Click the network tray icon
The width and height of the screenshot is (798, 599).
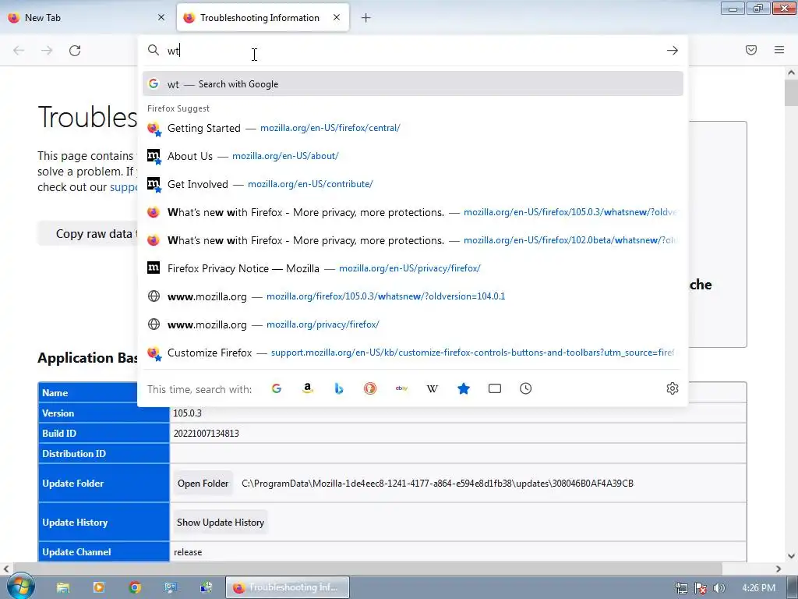pos(681,588)
